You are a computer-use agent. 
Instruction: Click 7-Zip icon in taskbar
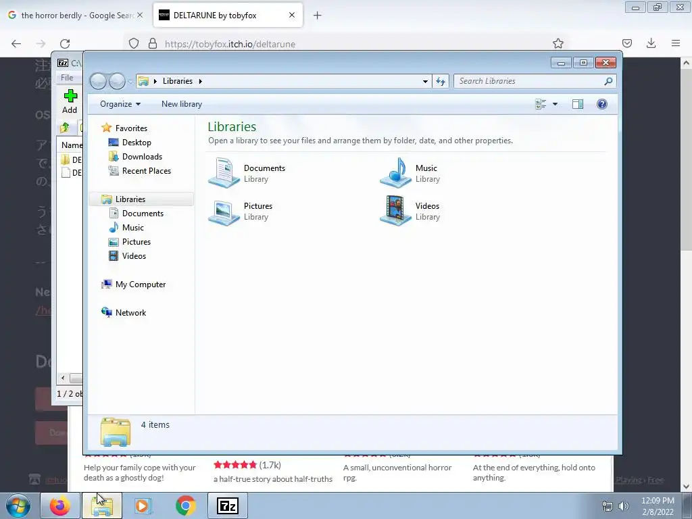pyautogui.click(x=228, y=505)
